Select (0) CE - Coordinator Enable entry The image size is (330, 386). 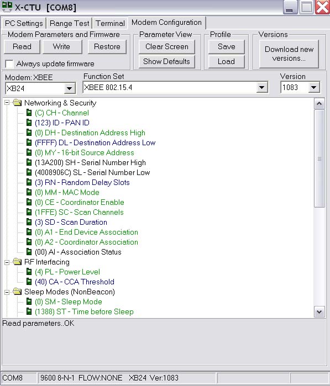tap(80, 202)
